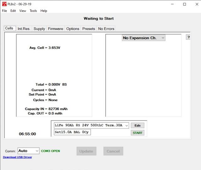Click the COM3 OPEN status text
The height and width of the screenshot is (170, 201).
pyautogui.click(x=51, y=151)
